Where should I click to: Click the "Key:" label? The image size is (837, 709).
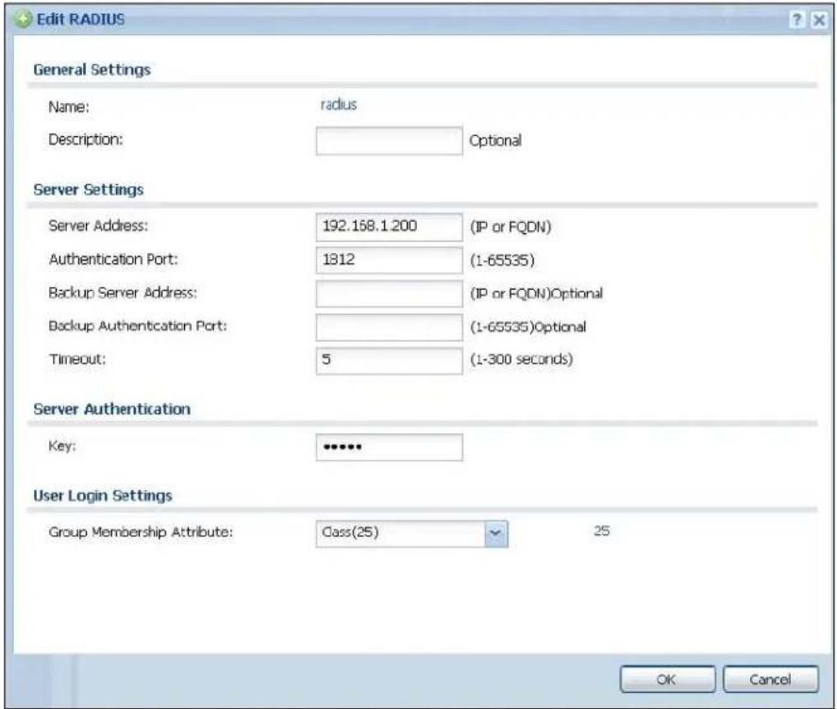62,446
